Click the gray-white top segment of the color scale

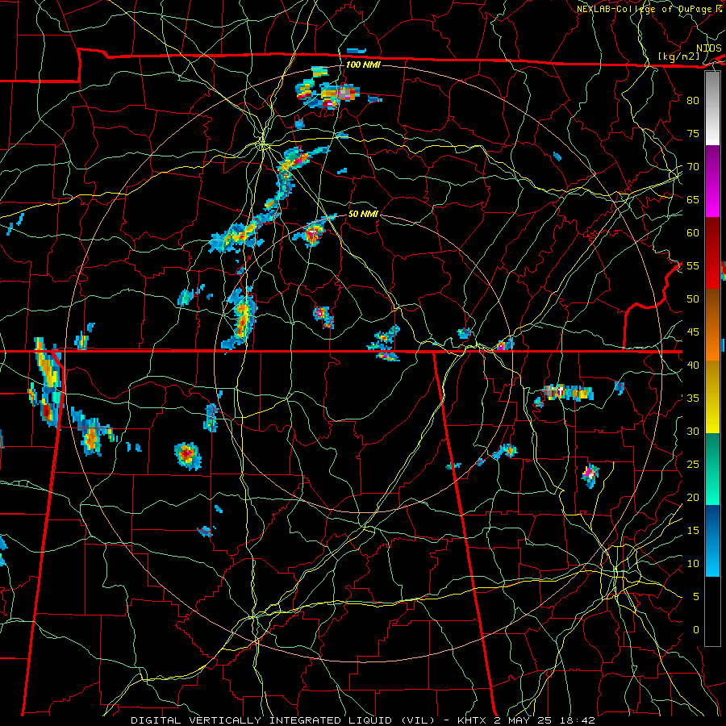pos(712,108)
